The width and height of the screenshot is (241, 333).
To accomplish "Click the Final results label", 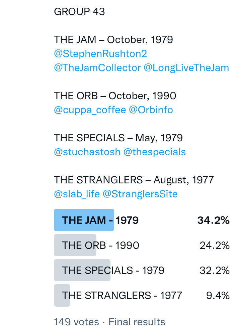I will pyautogui.click(x=137, y=322).
